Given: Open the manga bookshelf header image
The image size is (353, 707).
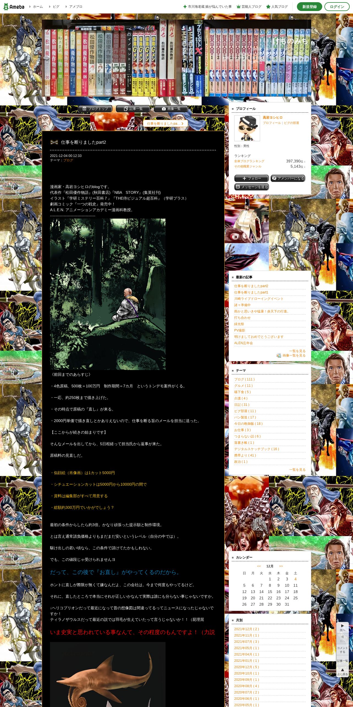Looking at the screenshot, I should [x=176, y=58].
